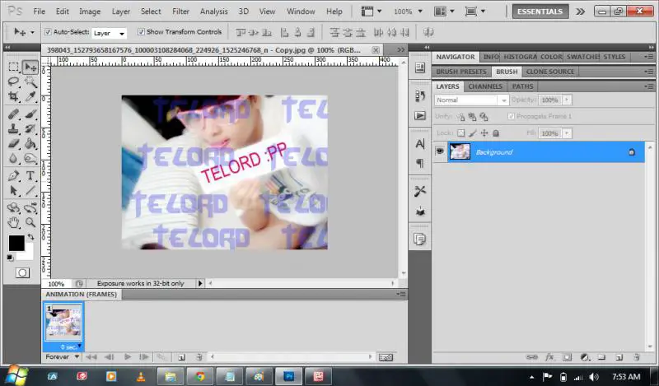Select the Spot Healing Brush tool
659x386 pixels.
pyautogui.click(x=13, y=114)
